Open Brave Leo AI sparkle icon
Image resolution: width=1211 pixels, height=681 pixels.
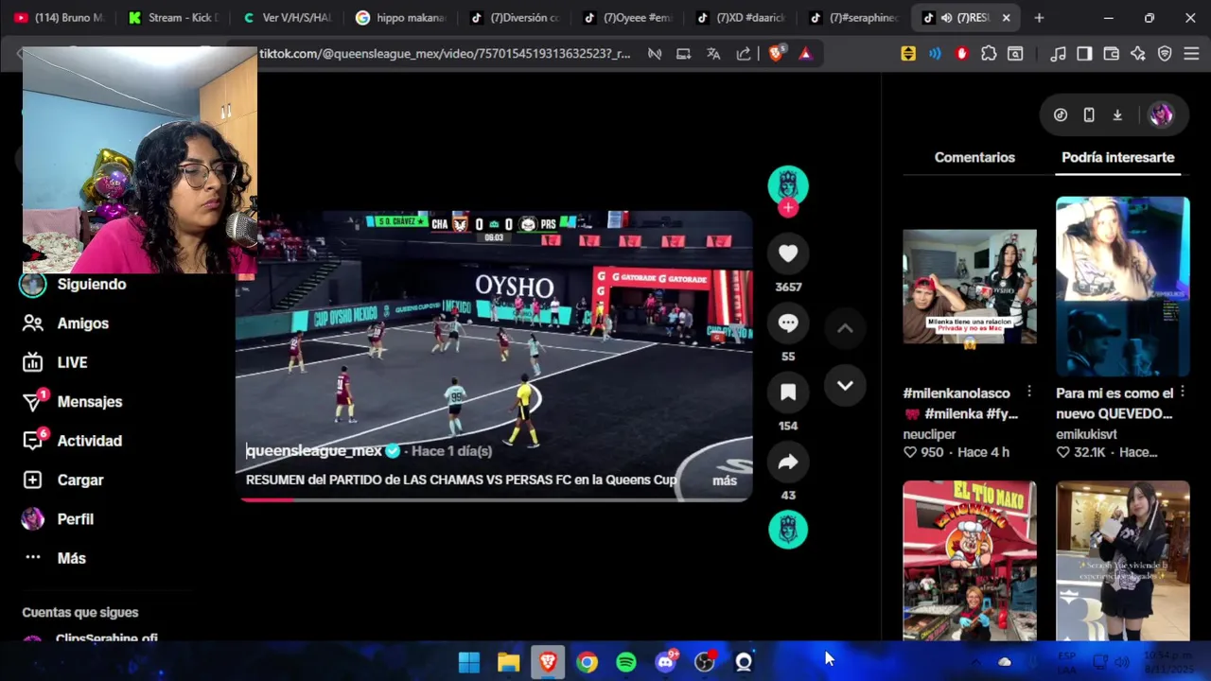point(1138,54)
